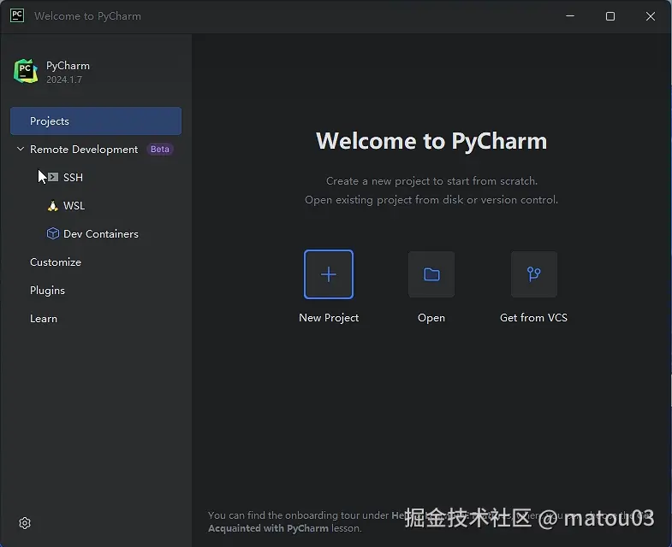Click the Open label

[431, 318]
